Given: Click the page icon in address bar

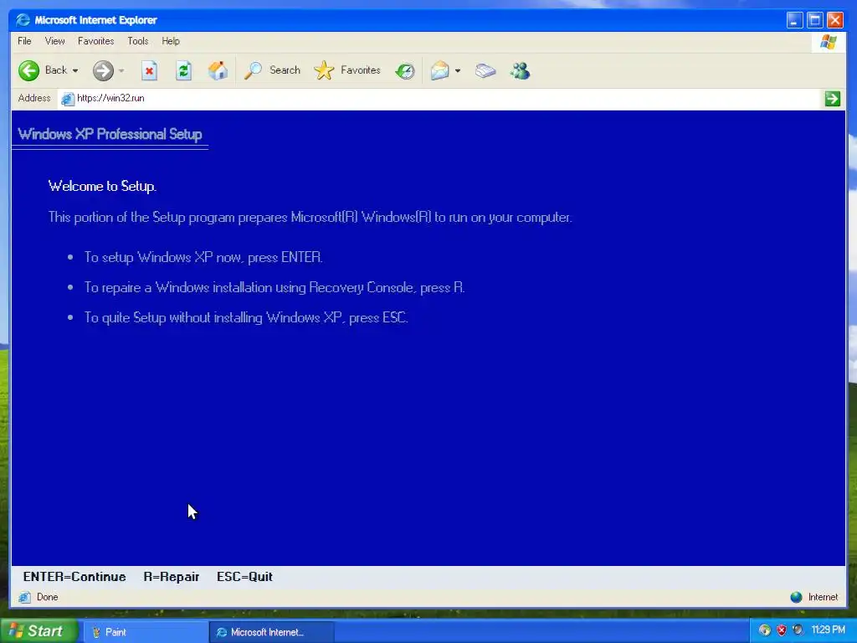Looking at the screenshot, I should click(67, 99).
